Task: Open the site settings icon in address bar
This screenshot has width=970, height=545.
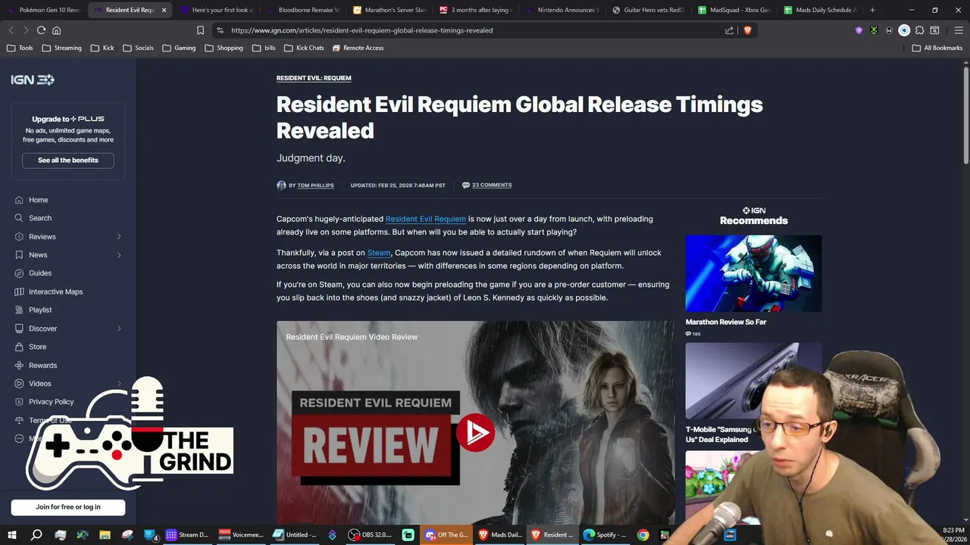Action: pos(220,30)
